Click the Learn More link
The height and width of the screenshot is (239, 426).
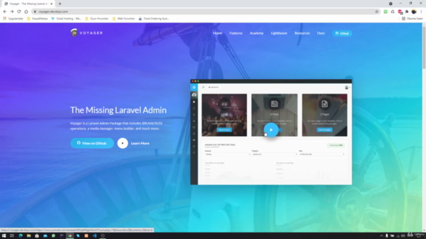(x=140, y=143)
